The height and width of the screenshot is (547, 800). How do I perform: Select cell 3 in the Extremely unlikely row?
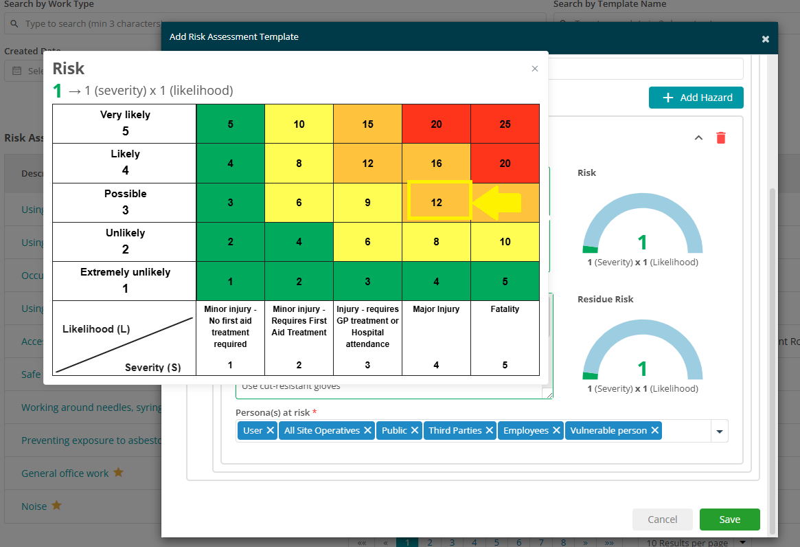tap(367, 282)
